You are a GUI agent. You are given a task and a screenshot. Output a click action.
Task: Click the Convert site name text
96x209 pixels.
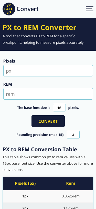[28, 9]
